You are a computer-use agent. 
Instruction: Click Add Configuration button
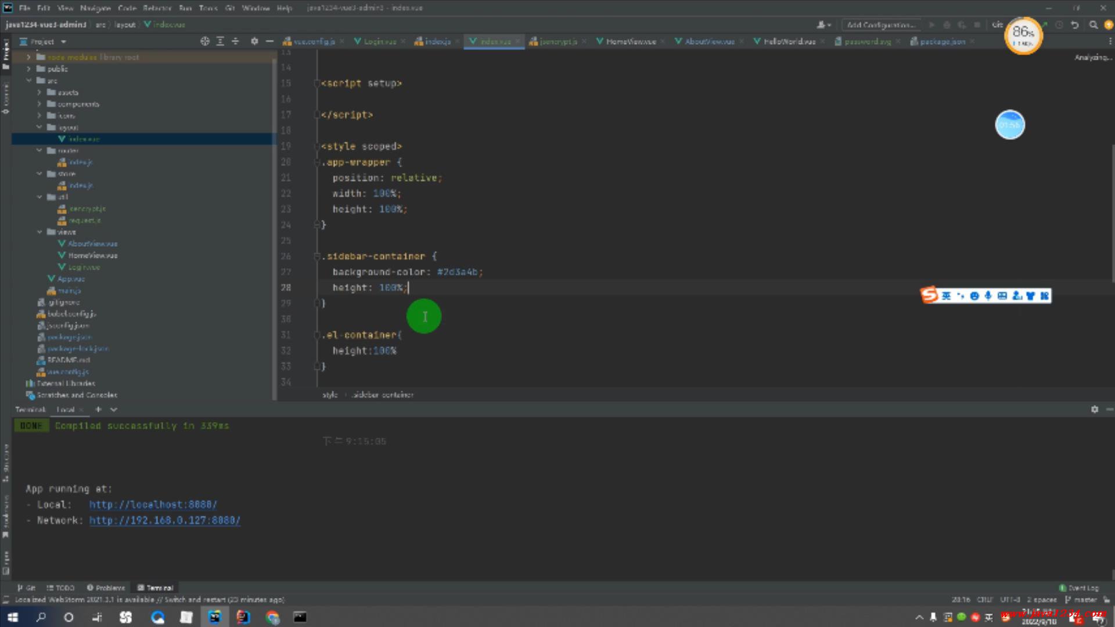tap(881, 25)
